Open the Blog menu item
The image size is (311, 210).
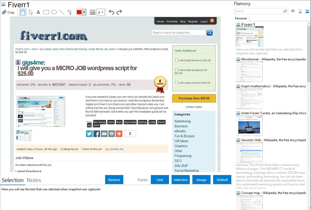(183, 21)
